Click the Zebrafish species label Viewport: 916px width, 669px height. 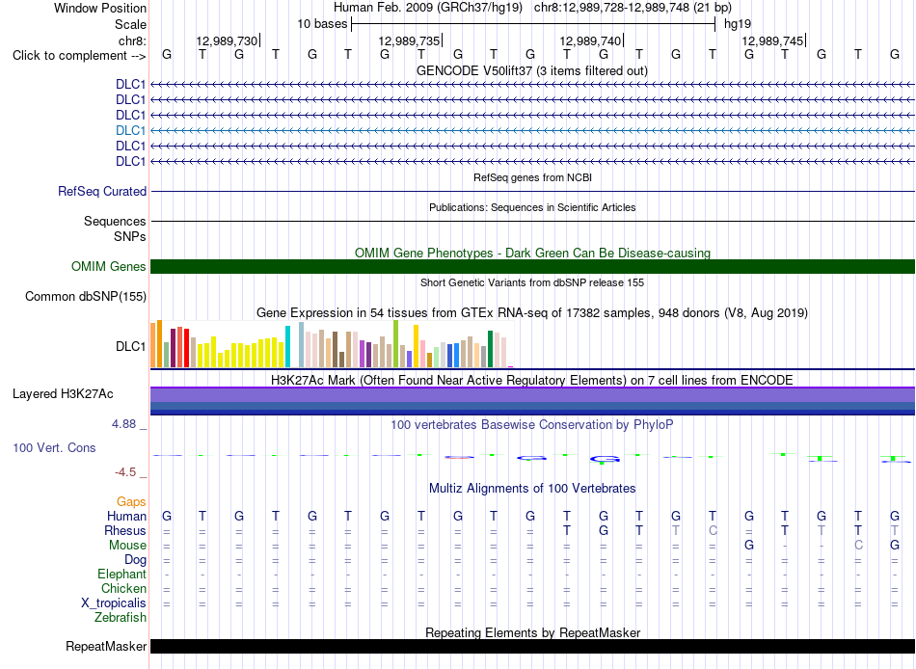(121, 617)
